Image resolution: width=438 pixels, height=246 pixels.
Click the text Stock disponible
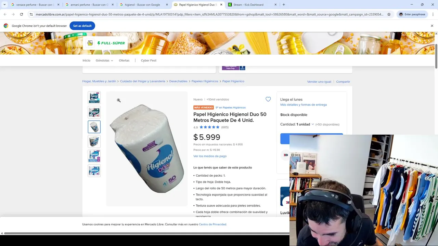coord(294,115)
